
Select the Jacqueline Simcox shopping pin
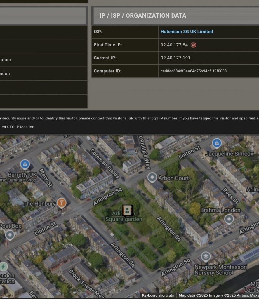217,143
